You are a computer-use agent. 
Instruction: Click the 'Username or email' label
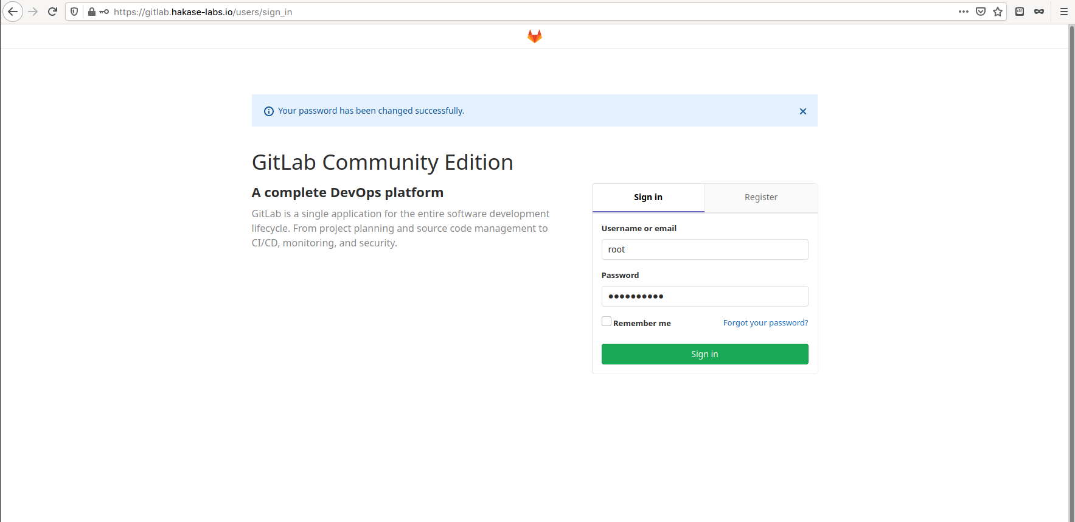click(639, 229)
